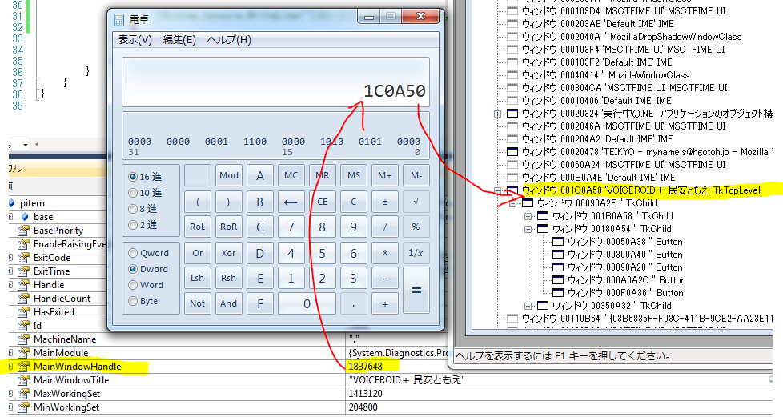Click the HandleCount property icon
Viewport: 783px width, 417px height.
pyautogui.click(x=23, y=299)
